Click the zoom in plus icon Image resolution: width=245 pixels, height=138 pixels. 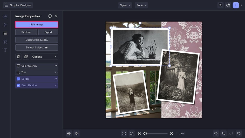click(171, 133)
